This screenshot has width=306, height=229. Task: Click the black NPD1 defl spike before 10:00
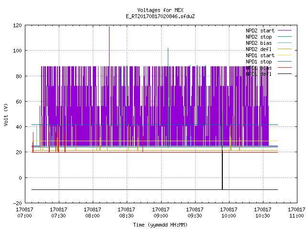tap(222, 150)
